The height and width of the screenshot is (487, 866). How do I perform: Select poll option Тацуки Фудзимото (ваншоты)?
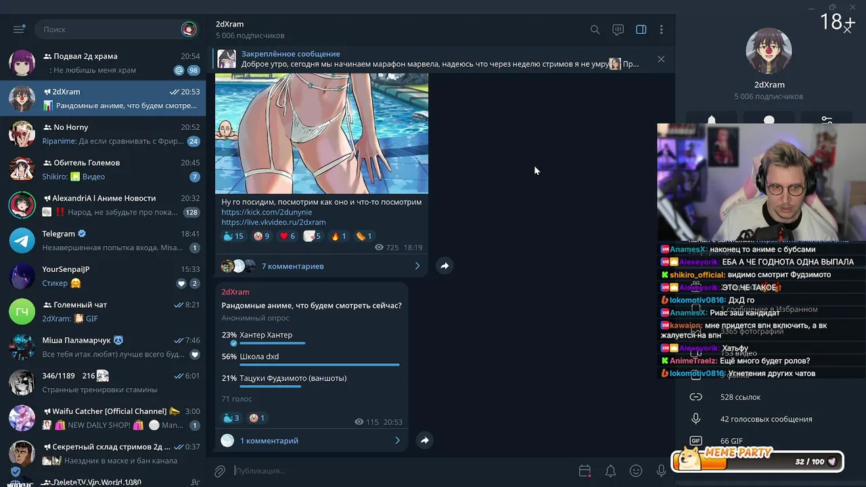(x=293, y=378)
